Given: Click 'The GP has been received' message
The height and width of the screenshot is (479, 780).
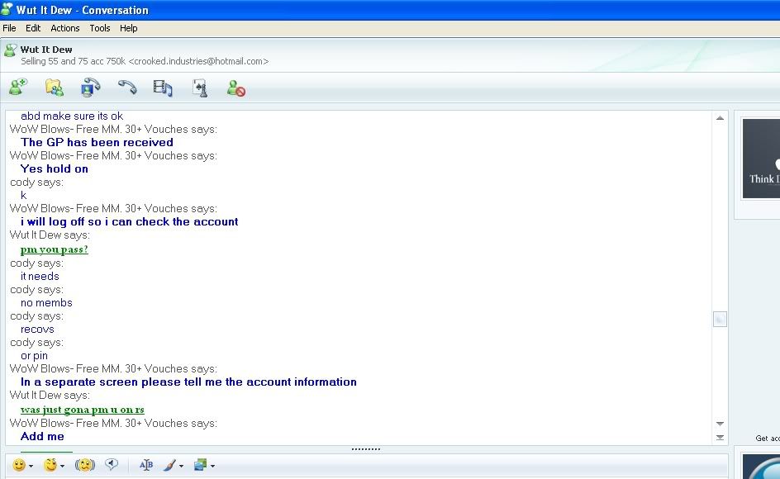Looking at the screenshot, I should coord(97,142).
